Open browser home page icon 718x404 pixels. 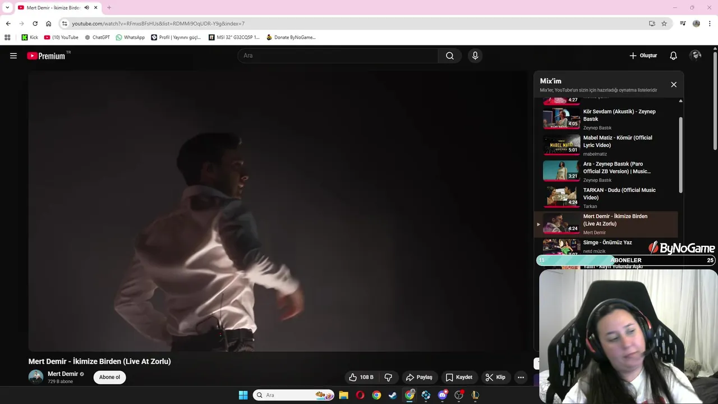pos(48,24)
